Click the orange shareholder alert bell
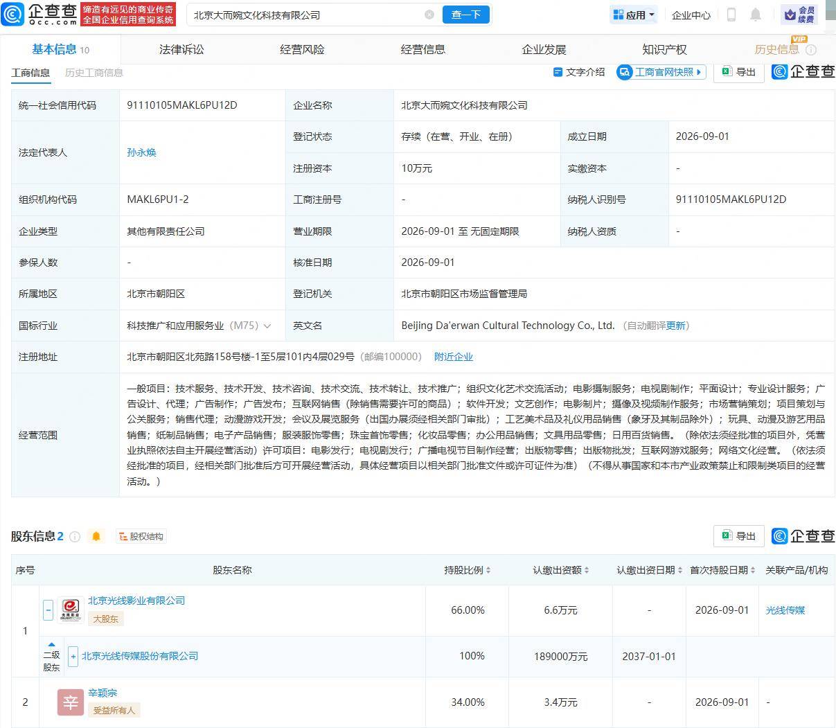 click(x=96, y=536)
